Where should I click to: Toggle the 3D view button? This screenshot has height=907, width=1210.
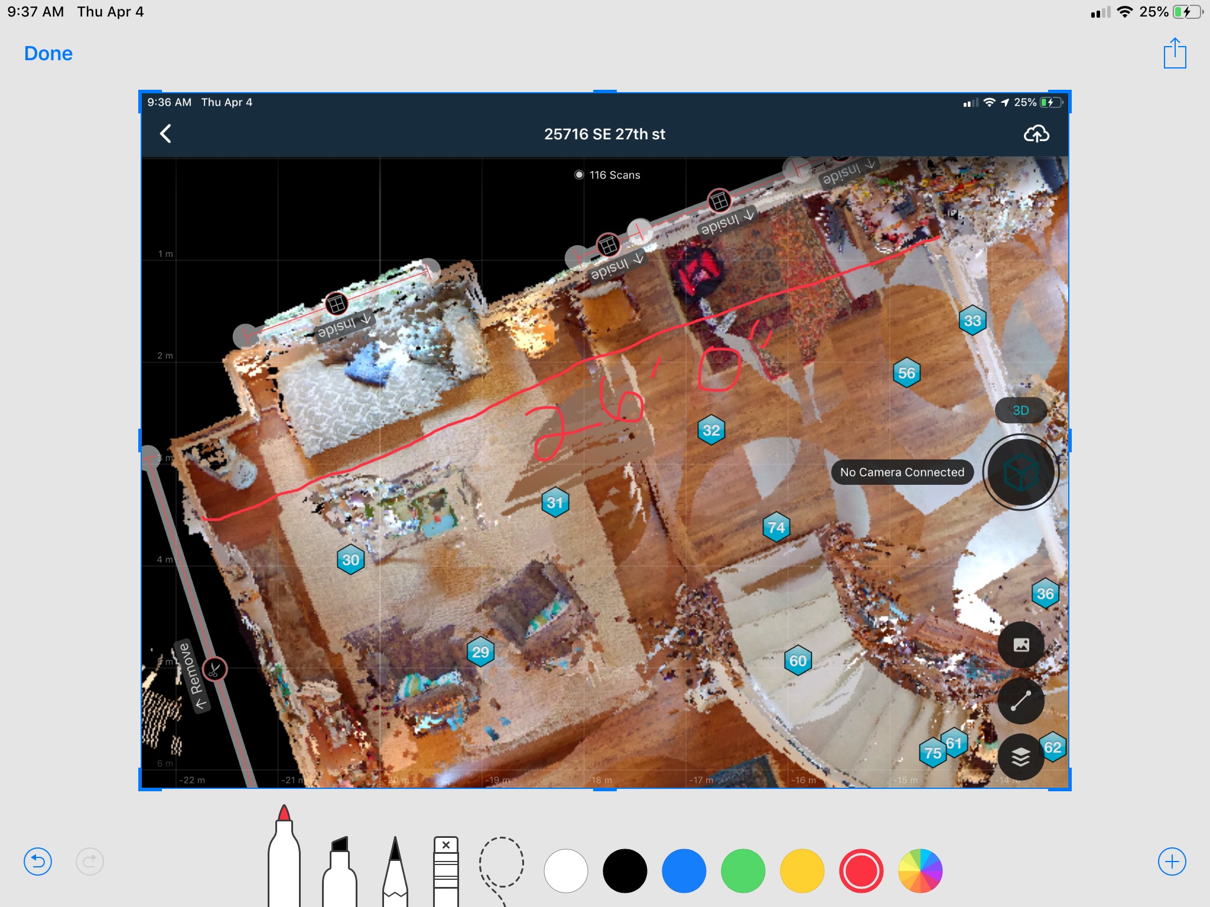tap(1021, 410)
